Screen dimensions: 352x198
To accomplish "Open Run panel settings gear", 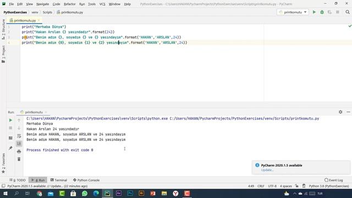I will pyautogui.click(x=340, y=112).
